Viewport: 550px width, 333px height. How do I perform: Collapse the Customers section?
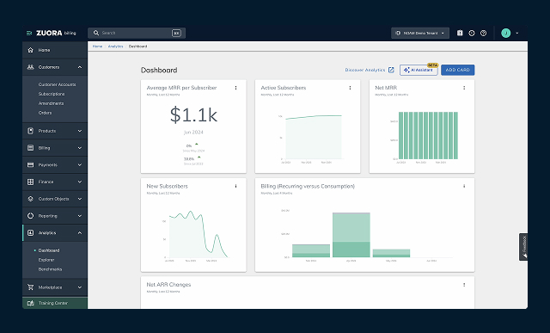[80, 67]
